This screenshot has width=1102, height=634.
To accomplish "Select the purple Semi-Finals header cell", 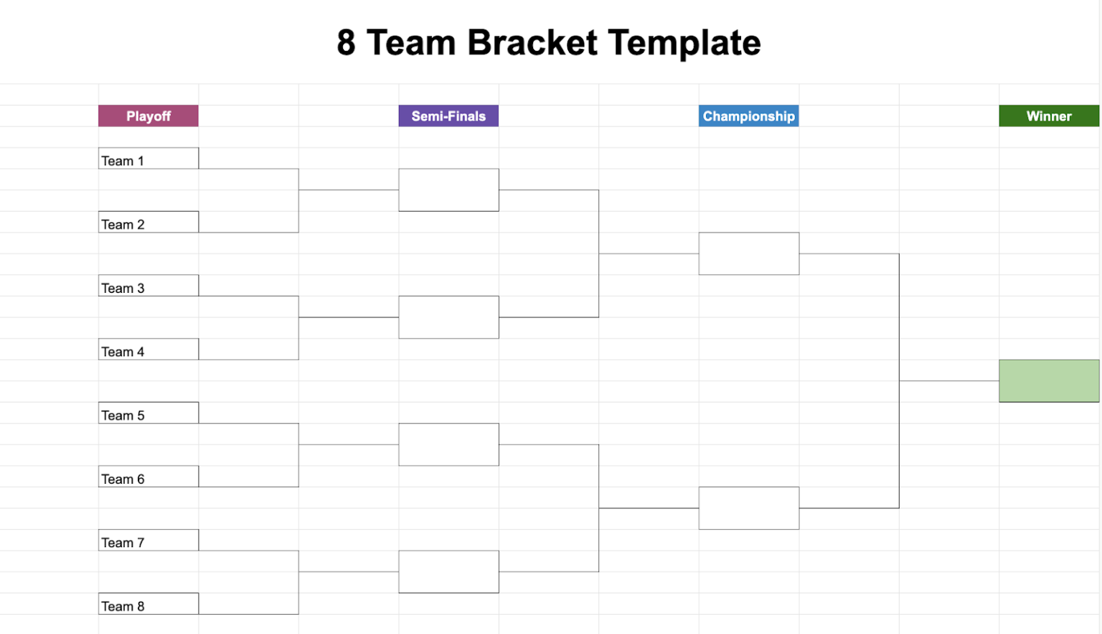I will pos(448,116).
